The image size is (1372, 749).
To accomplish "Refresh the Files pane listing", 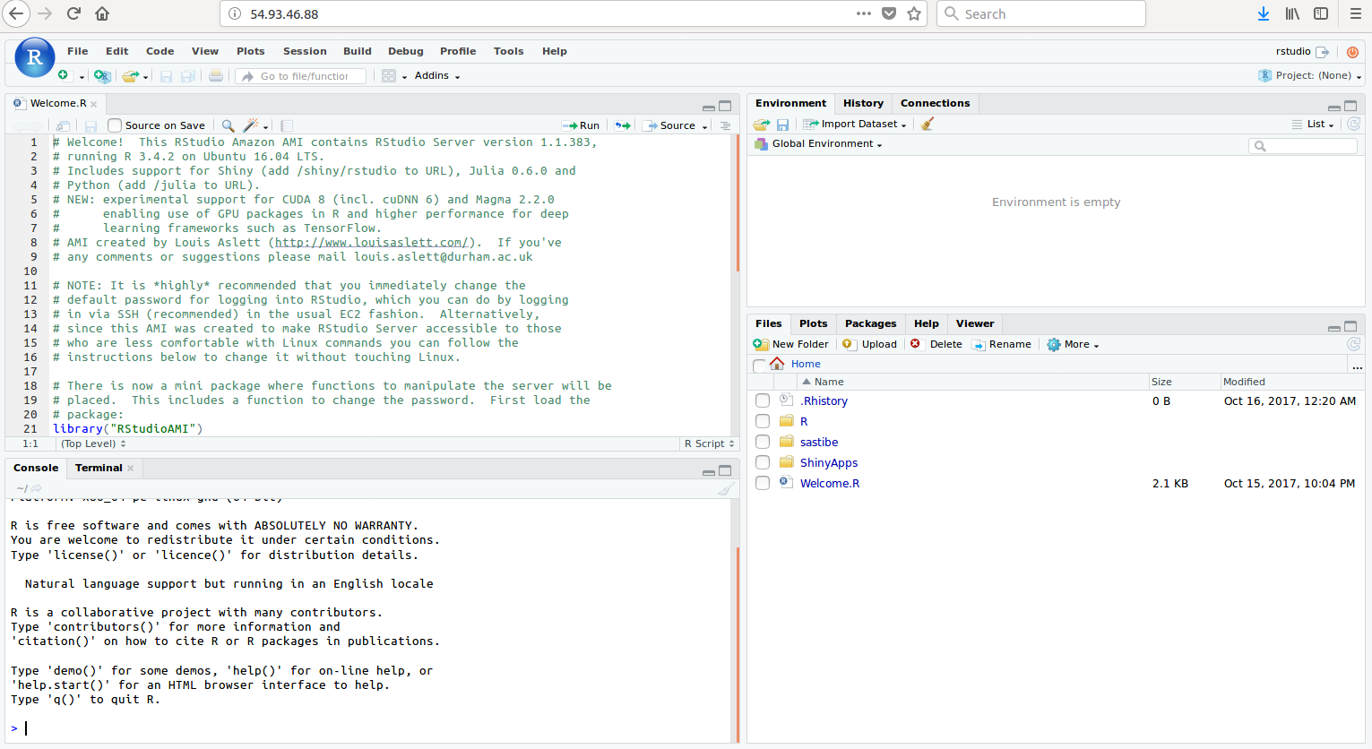I will point(1354,344).
